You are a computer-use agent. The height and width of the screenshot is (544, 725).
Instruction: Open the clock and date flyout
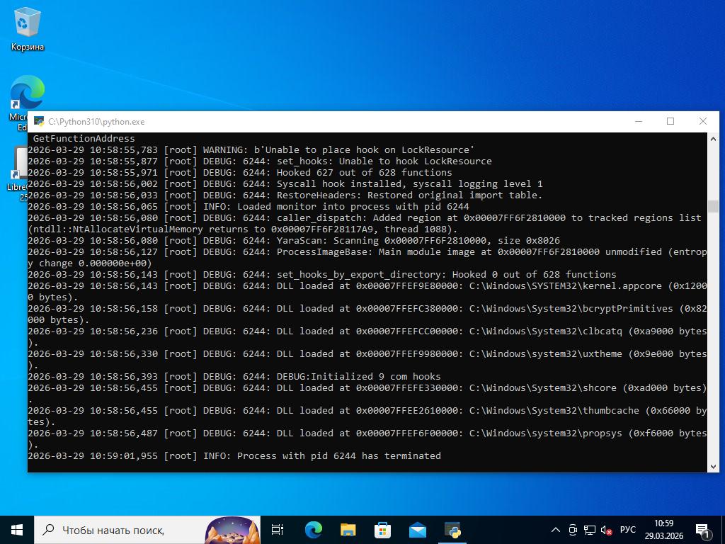(x=663, y=530)
